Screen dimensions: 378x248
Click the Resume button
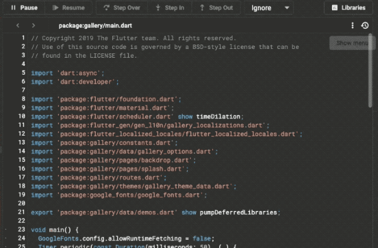[x=69, y=8]
